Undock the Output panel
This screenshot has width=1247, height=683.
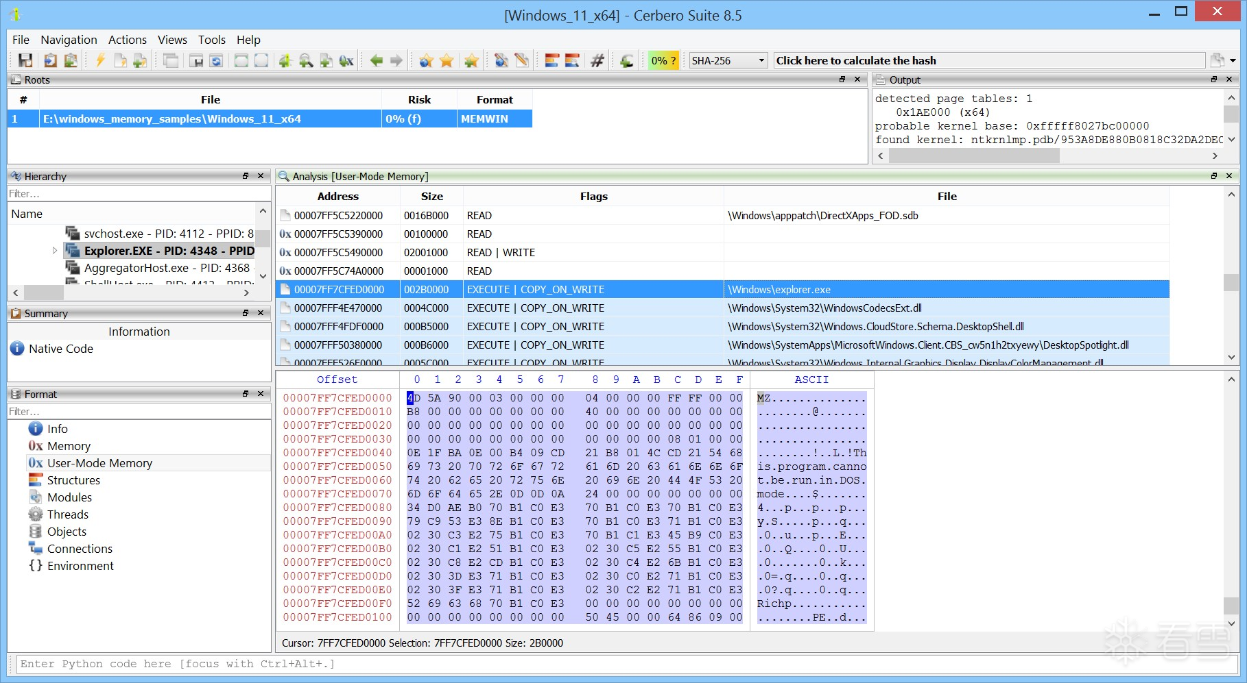(1214, 79)
